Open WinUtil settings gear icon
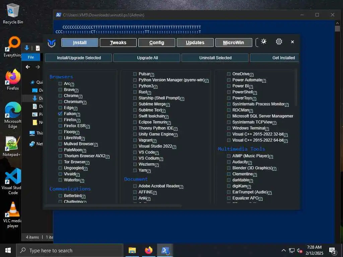The height and width of the screenshot is (257, 343). coord(279,41)
